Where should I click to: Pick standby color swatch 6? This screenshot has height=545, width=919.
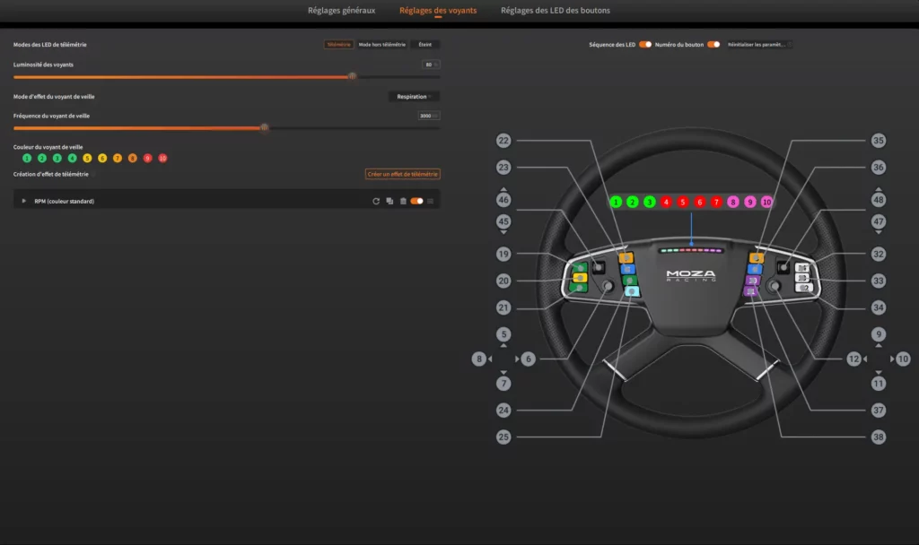102,158
